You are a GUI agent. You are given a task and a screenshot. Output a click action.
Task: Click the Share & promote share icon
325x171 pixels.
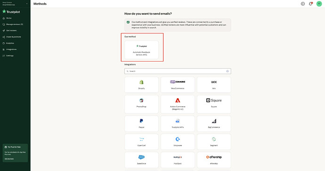3,37
